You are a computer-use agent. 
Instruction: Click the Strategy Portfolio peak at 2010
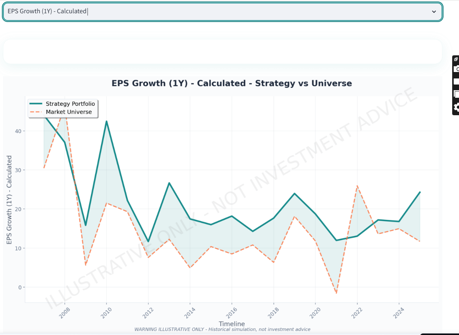click(106, 121)
